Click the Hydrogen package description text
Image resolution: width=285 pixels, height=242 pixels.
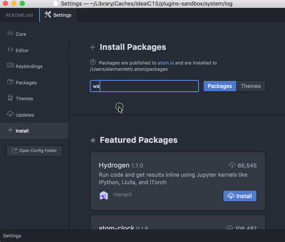[x=173, y=178]
